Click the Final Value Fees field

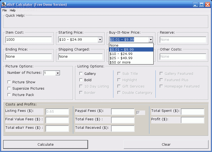[x=57, y=120]
